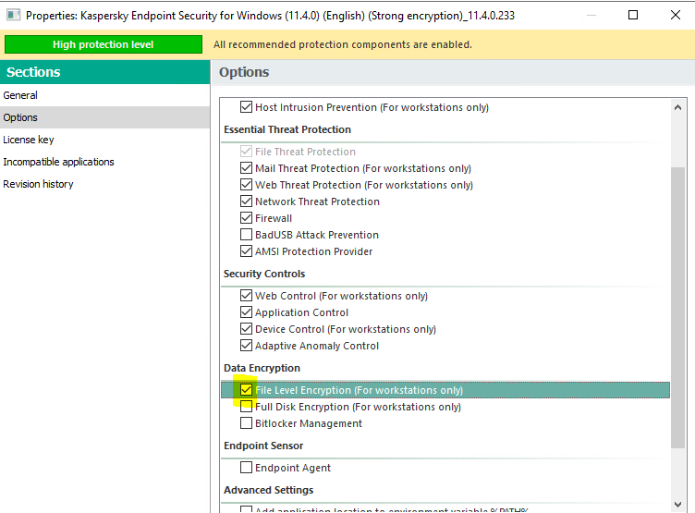
Task: Toggle File Level Encryption checkbox
Action: click(x=246, y=390)
